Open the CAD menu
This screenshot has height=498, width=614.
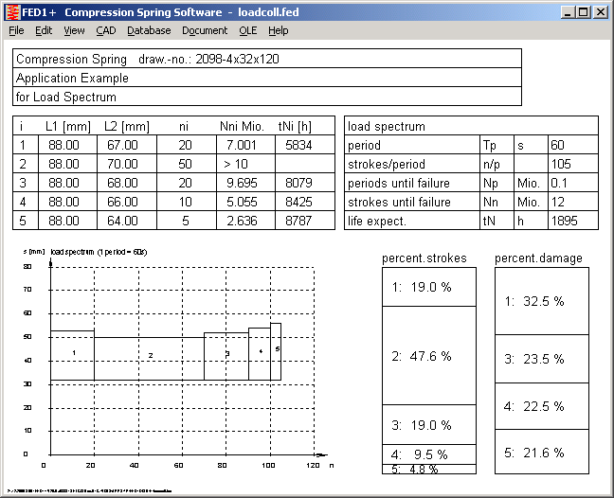(x=105, y=30)
